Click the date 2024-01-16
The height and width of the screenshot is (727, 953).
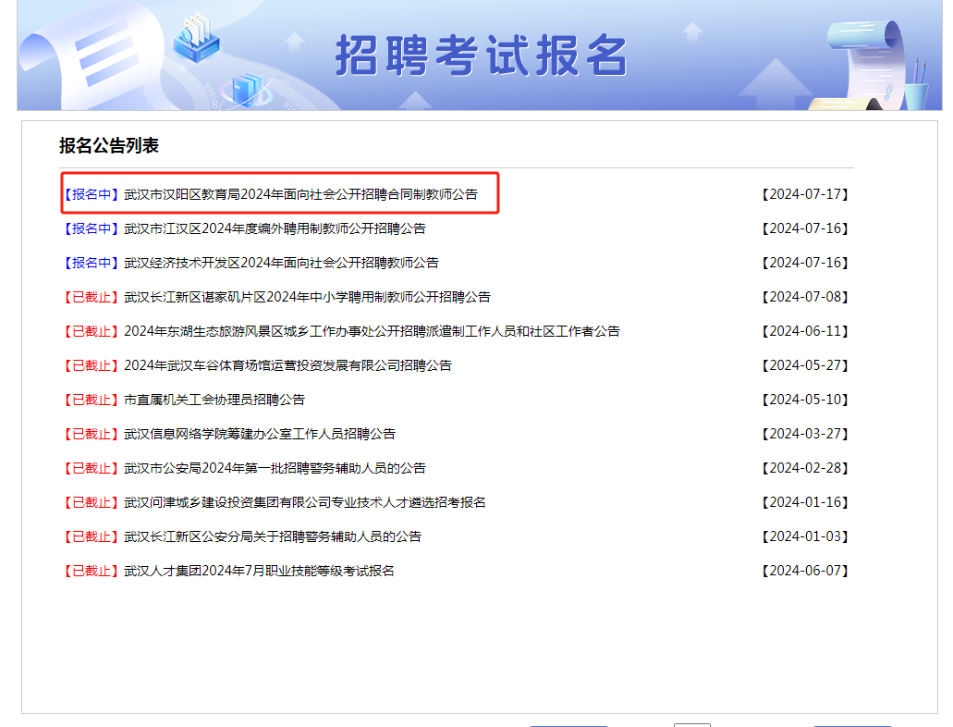805,502
